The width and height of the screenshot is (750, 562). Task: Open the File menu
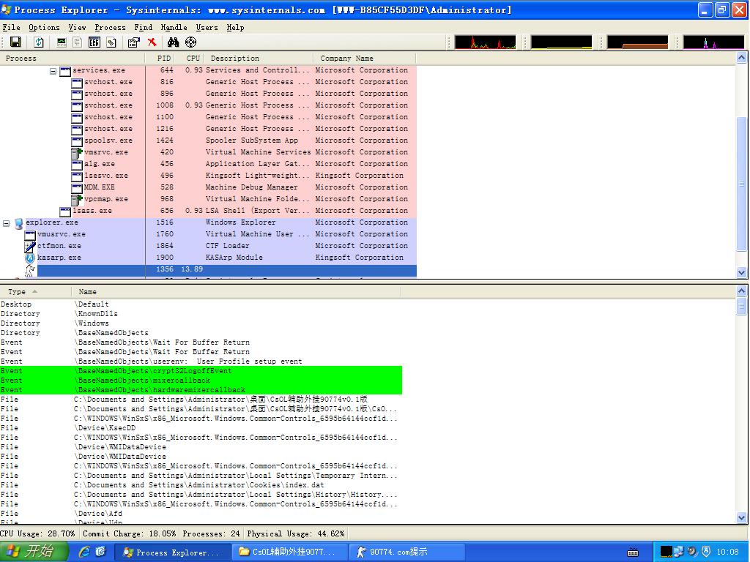click(12, 27)
